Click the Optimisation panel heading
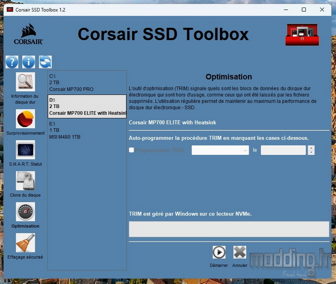 (228, 77)
